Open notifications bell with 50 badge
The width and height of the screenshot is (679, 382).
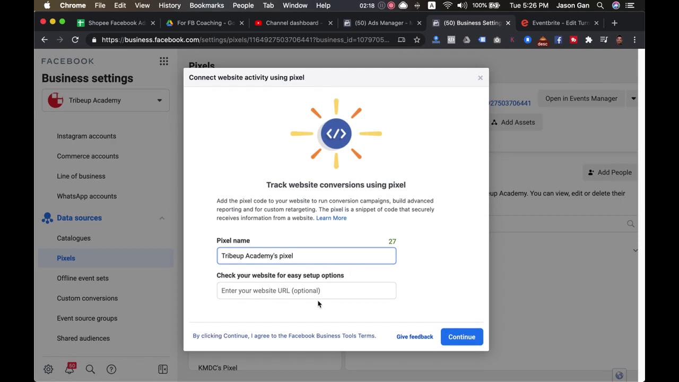[x=69, y=369]
